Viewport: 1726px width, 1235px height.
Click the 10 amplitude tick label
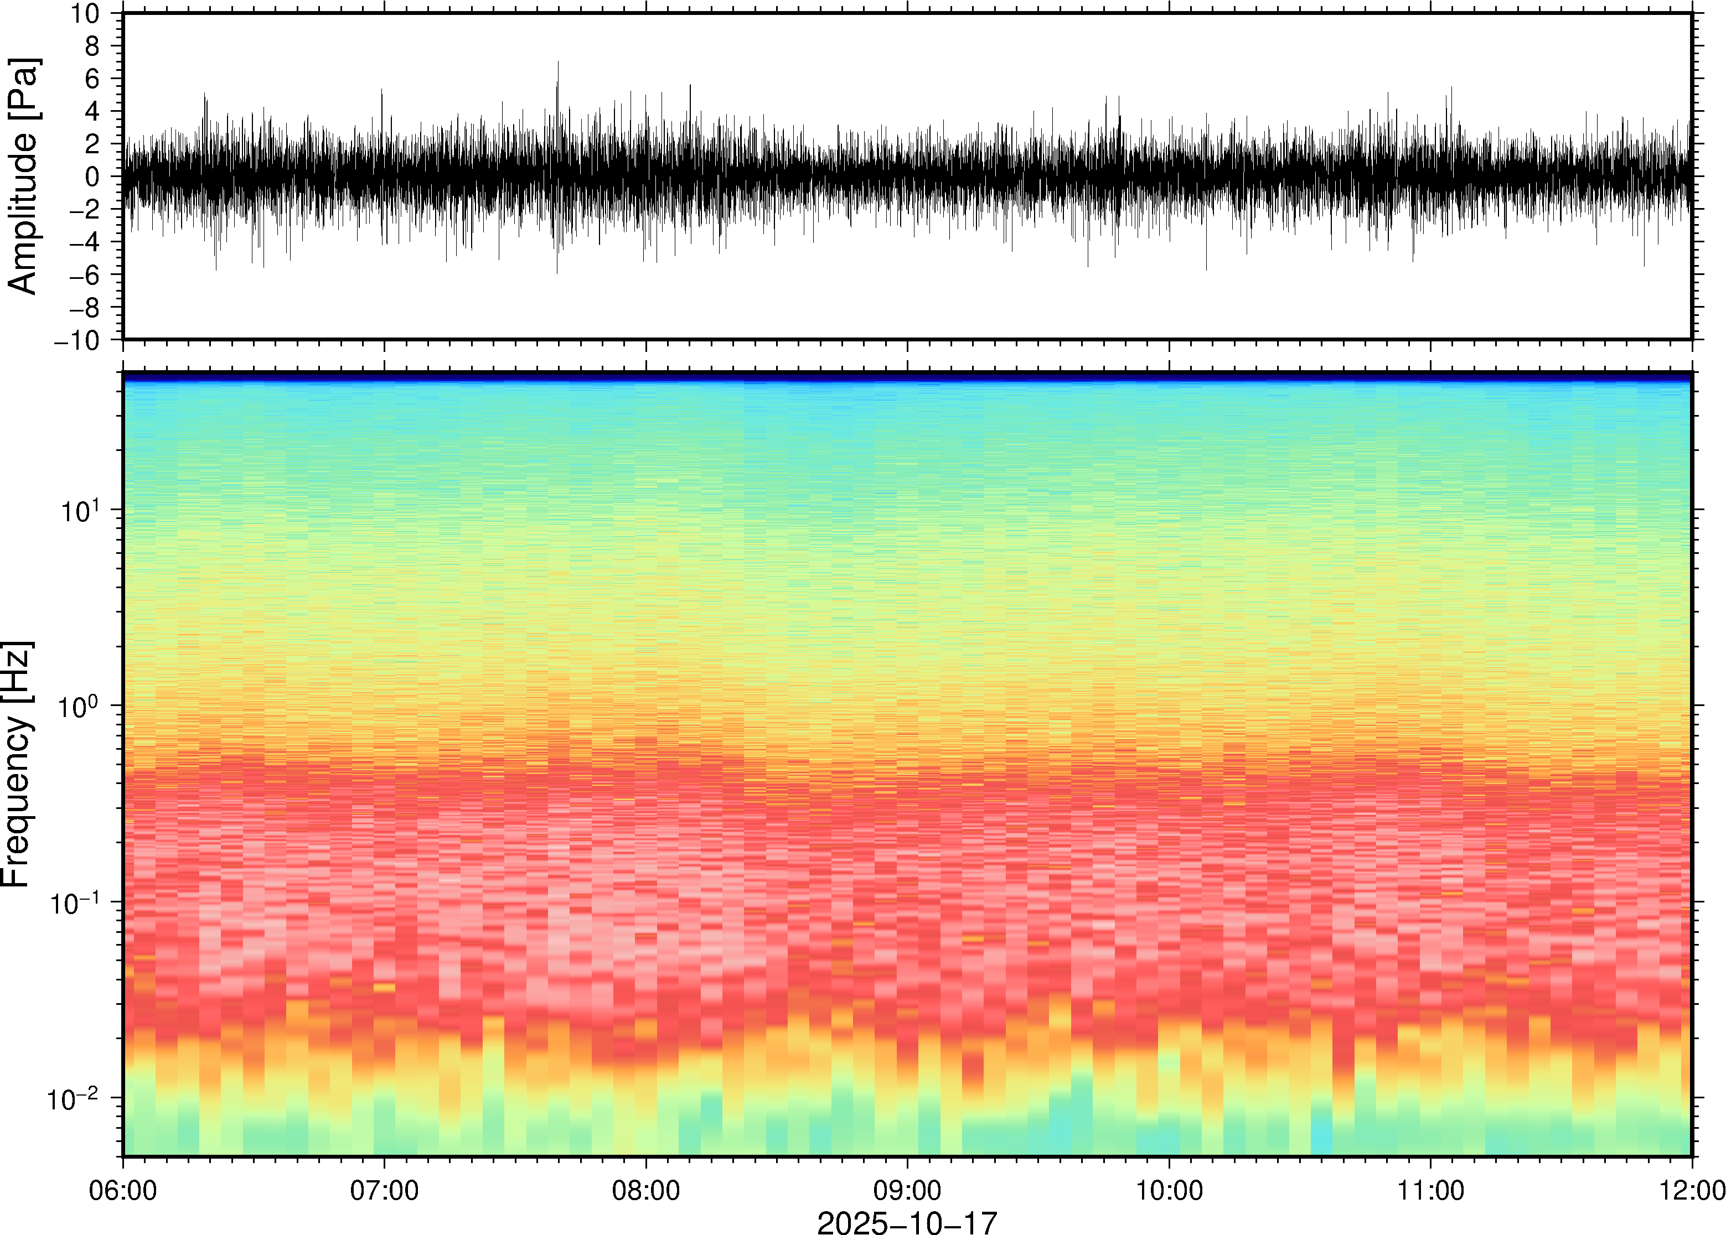coord(86,14)
